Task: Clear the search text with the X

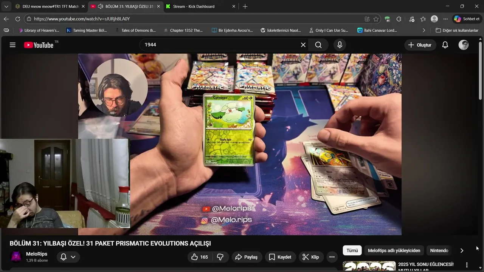Action: coord(303,45)
